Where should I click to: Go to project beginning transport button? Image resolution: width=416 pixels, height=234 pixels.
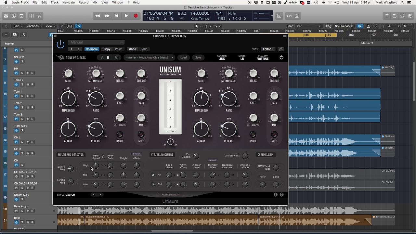(117, 16)
